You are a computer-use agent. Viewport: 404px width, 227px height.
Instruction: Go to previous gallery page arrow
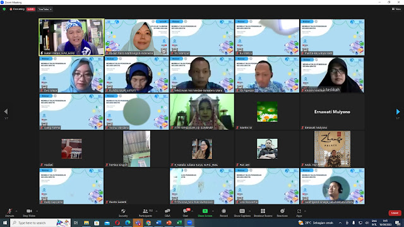tap(6, 112)
